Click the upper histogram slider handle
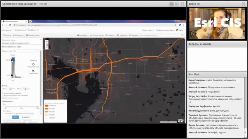 [x=12, y=60]
